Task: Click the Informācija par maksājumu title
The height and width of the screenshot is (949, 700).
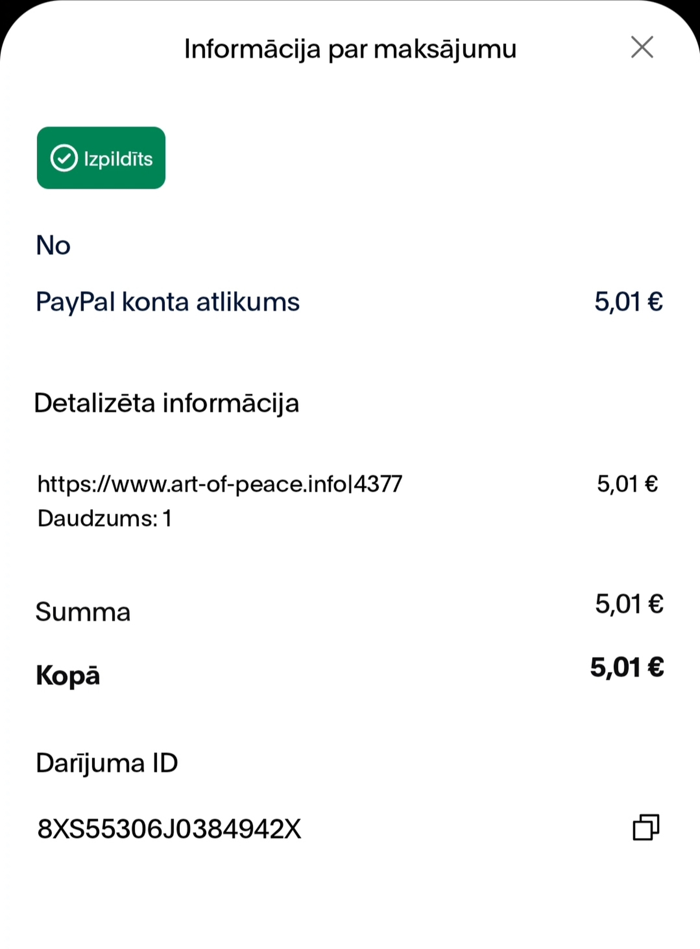Action: coord(350,49)
